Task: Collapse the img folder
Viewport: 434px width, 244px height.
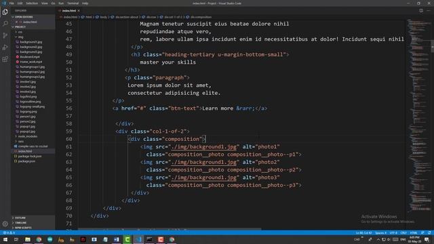Action: [x=20, y=37]
